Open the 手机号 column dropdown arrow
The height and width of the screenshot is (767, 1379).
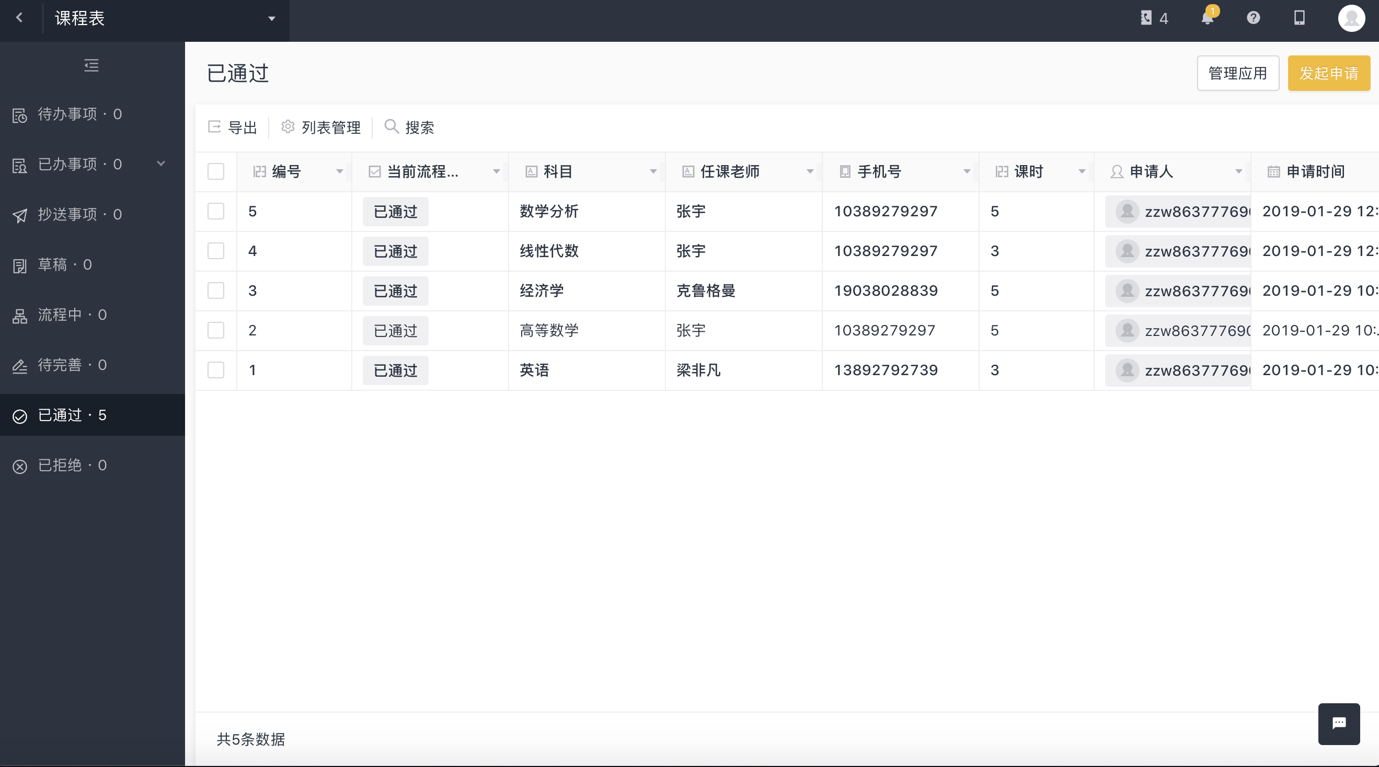click(x=967, y=172)
